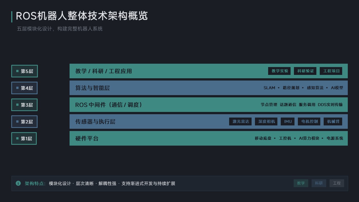359x202 pixels.
Task: Click the 工程项目 tag
Action: click(331, 71)
